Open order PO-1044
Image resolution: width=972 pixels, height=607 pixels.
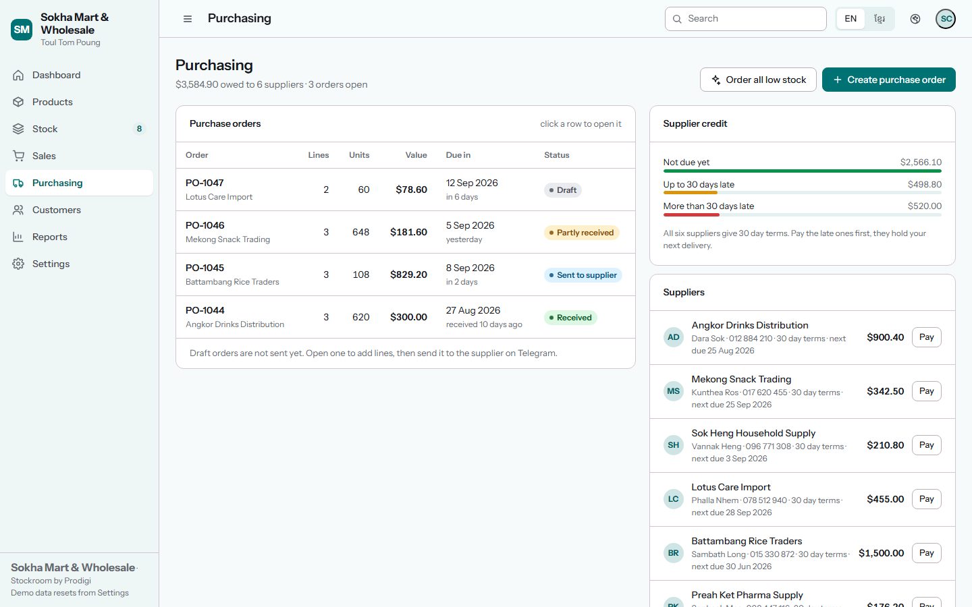coord(406,317)
